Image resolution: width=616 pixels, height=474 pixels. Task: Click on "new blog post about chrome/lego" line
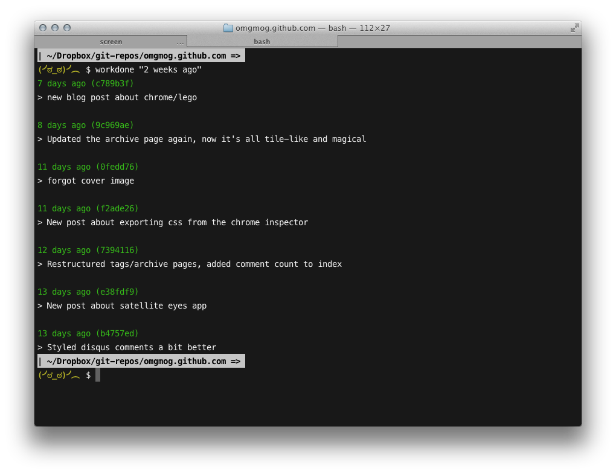click(121, 97)
